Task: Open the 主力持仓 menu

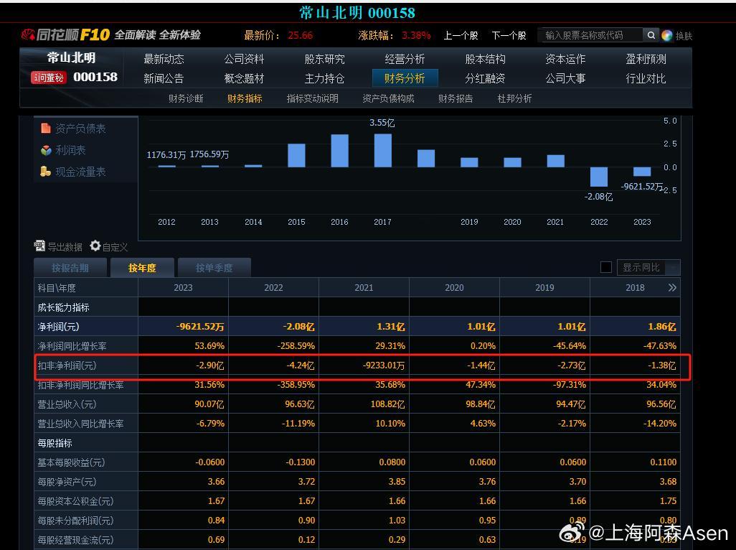Action: point(324,78)
